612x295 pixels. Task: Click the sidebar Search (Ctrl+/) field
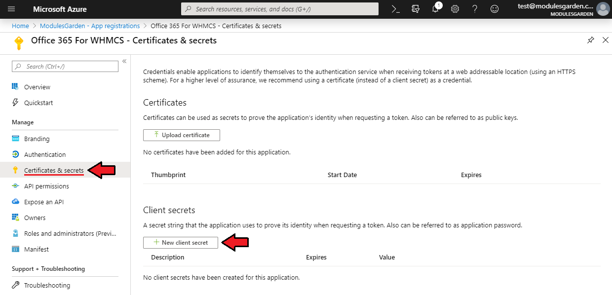coord(65,66)
